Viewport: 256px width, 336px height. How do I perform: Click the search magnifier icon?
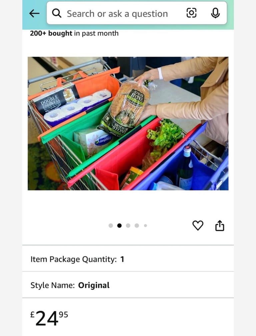(x=57, y=13)
